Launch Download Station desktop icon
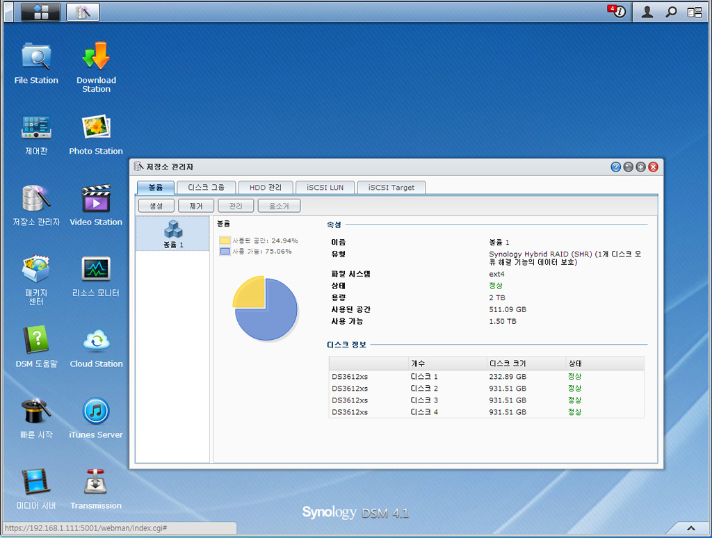 (x=96, y=67)
